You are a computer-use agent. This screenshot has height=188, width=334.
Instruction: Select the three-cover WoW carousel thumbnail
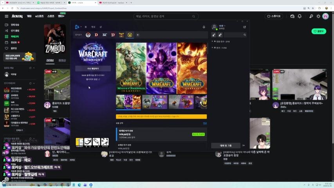[x=128, y=102]
